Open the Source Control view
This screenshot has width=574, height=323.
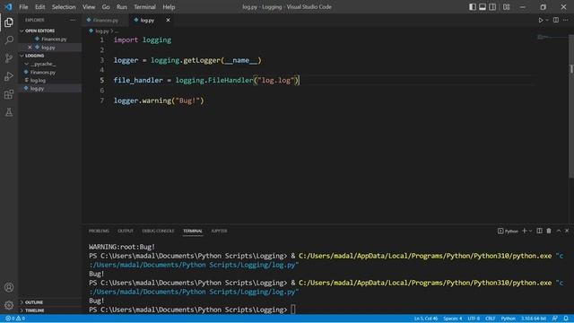[9, 58]
